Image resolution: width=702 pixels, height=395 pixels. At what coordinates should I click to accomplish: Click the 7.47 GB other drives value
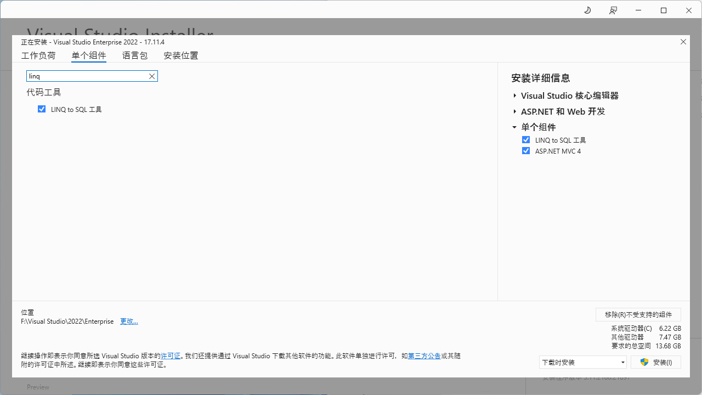pyautogui.click(x=670, y=337)
